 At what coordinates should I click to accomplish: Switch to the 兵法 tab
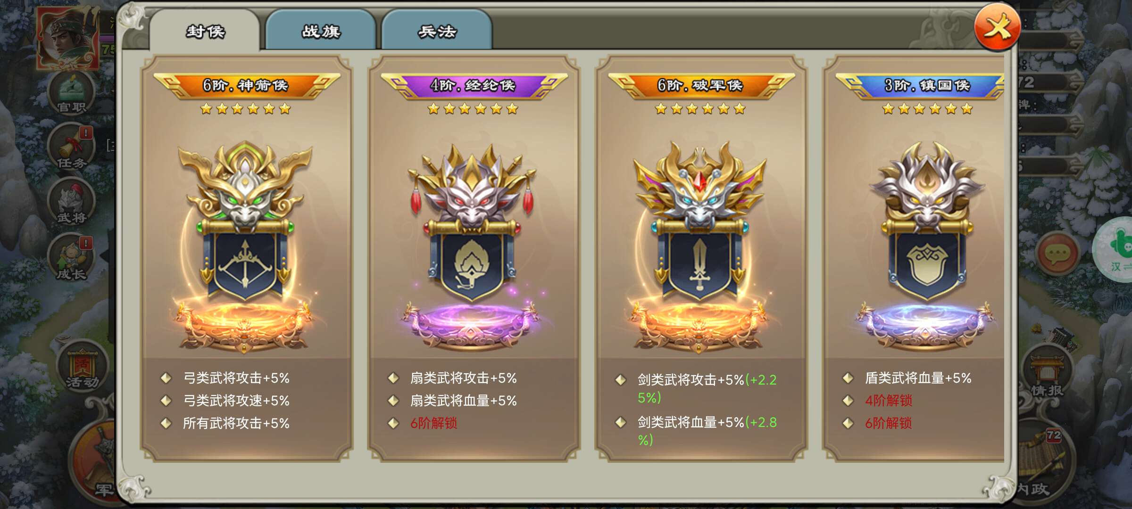[437, 31]
